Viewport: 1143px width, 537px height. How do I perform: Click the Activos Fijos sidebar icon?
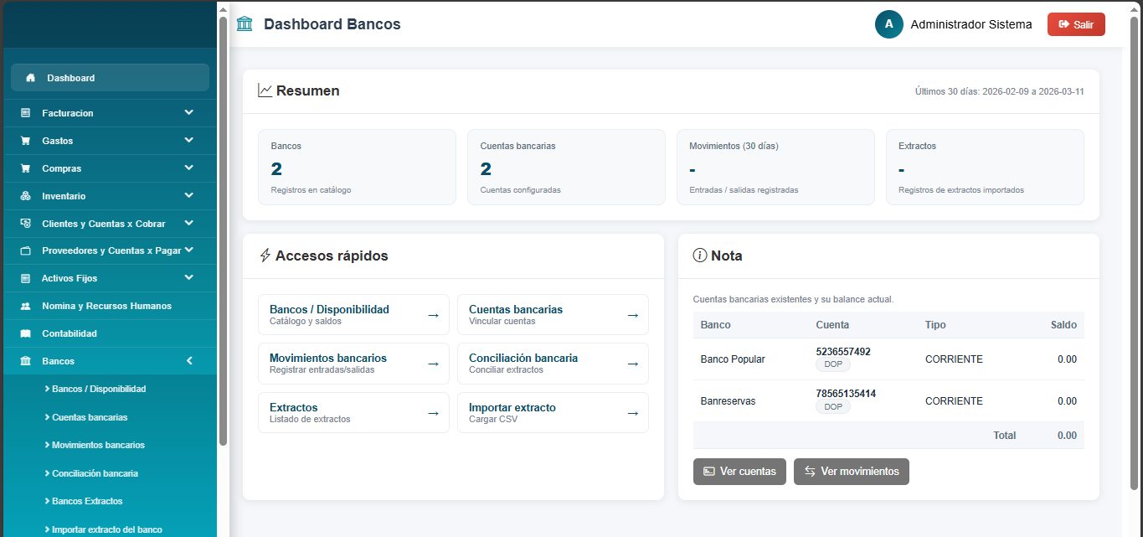[x=25, y=278]
